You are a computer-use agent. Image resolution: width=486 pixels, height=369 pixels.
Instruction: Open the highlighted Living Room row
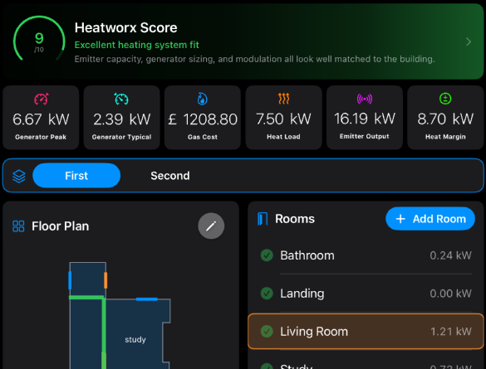coord(366,331)
